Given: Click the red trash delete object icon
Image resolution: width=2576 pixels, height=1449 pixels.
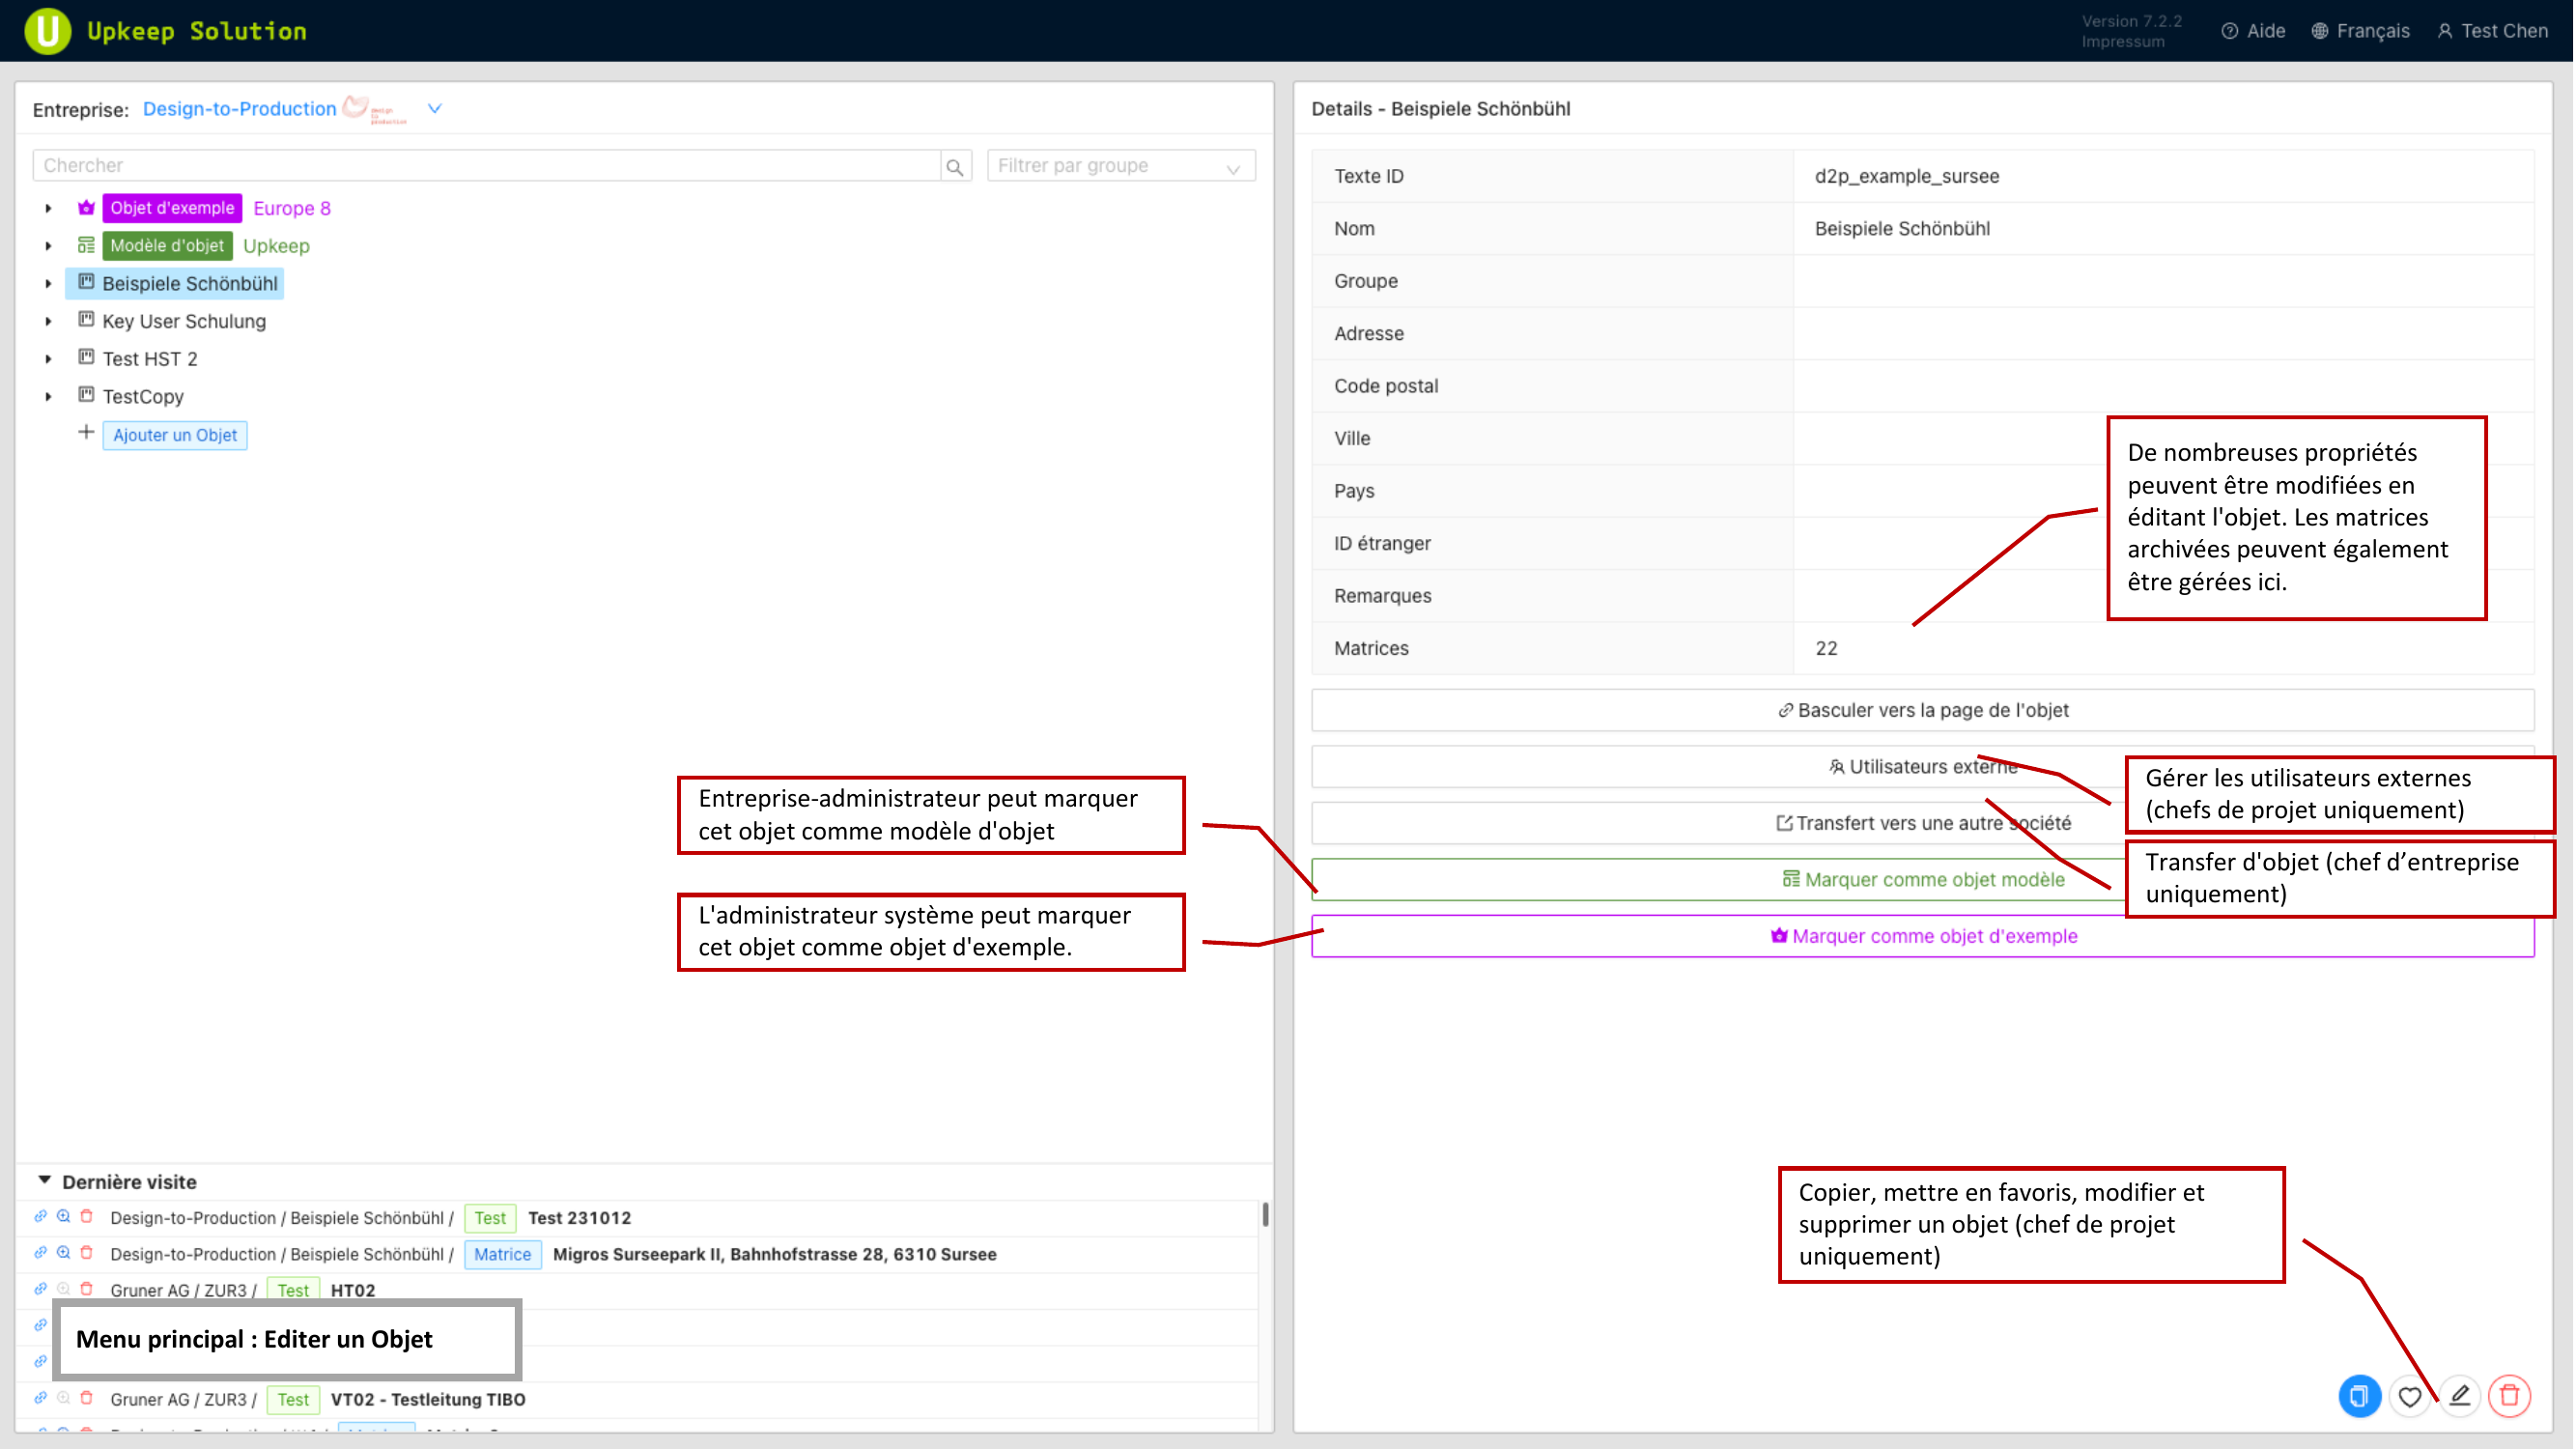Looking at the screenshot, I should (2511, 1396).
